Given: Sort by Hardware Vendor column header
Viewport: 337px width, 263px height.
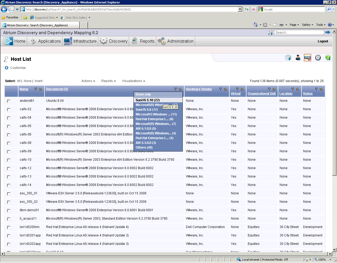Looking at the screenshot, I should click(x=199, y=89).
